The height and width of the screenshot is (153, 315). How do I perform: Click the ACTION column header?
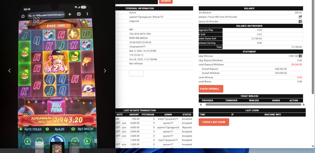[294, 101]
